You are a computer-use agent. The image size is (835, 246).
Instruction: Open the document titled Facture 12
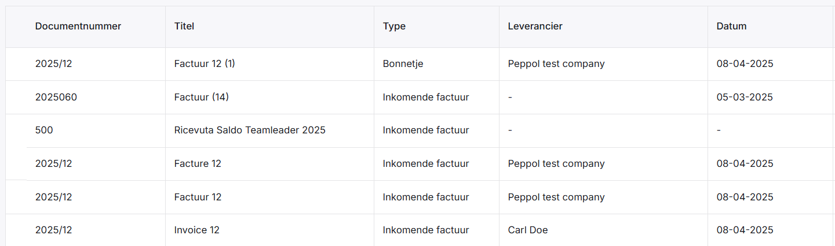tap(198, 163)
